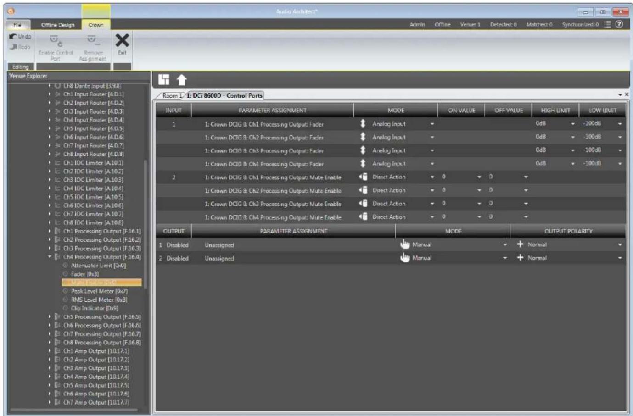The width and height of the screenshot is (633, 416).
Task: Click circle icon beside Attenuator Limit [0x0]
Action: 65,265
